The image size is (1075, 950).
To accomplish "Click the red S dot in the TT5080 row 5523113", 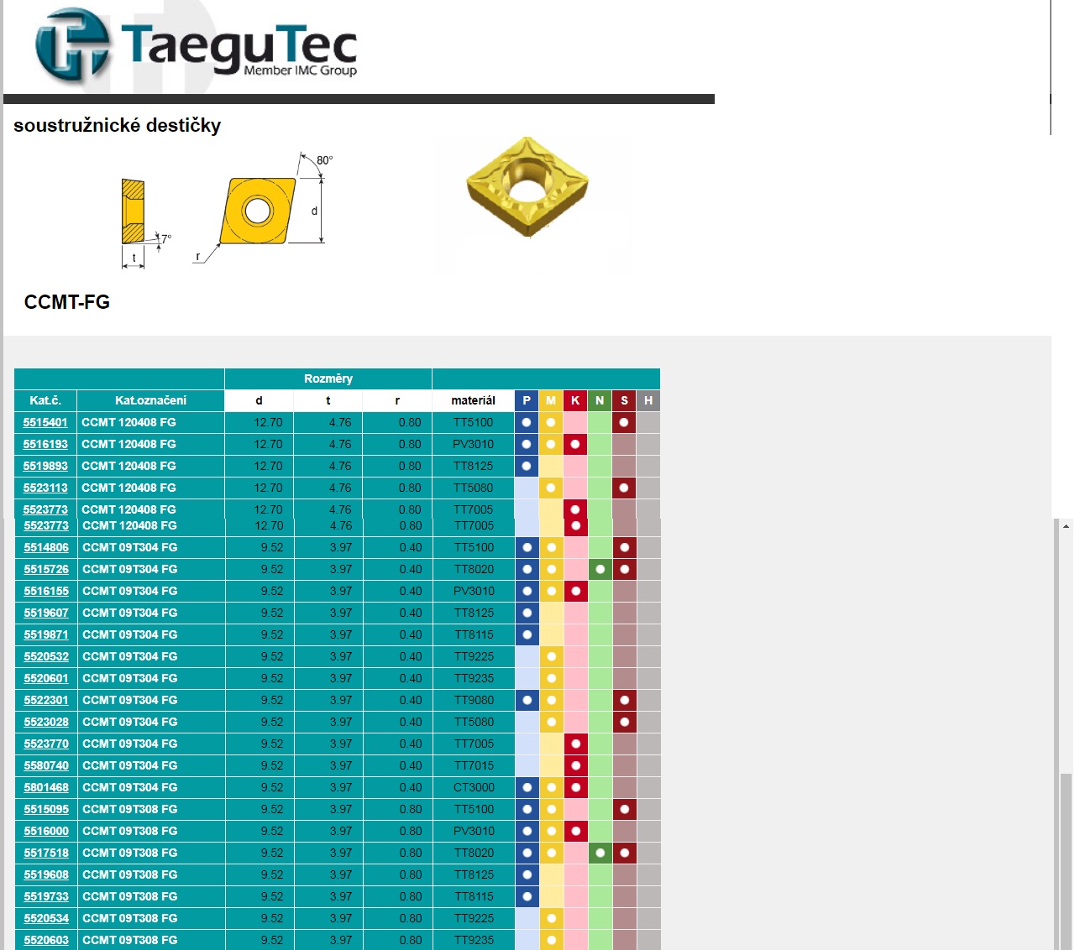I will coord(624,488).
